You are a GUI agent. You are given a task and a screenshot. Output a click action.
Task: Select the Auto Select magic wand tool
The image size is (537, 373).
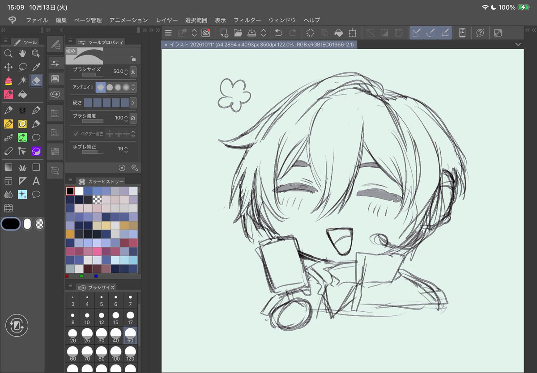[22, 81]
